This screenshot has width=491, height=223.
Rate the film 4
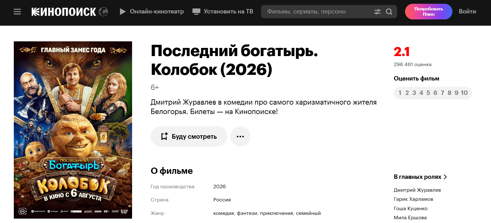[x=421, y=93]
